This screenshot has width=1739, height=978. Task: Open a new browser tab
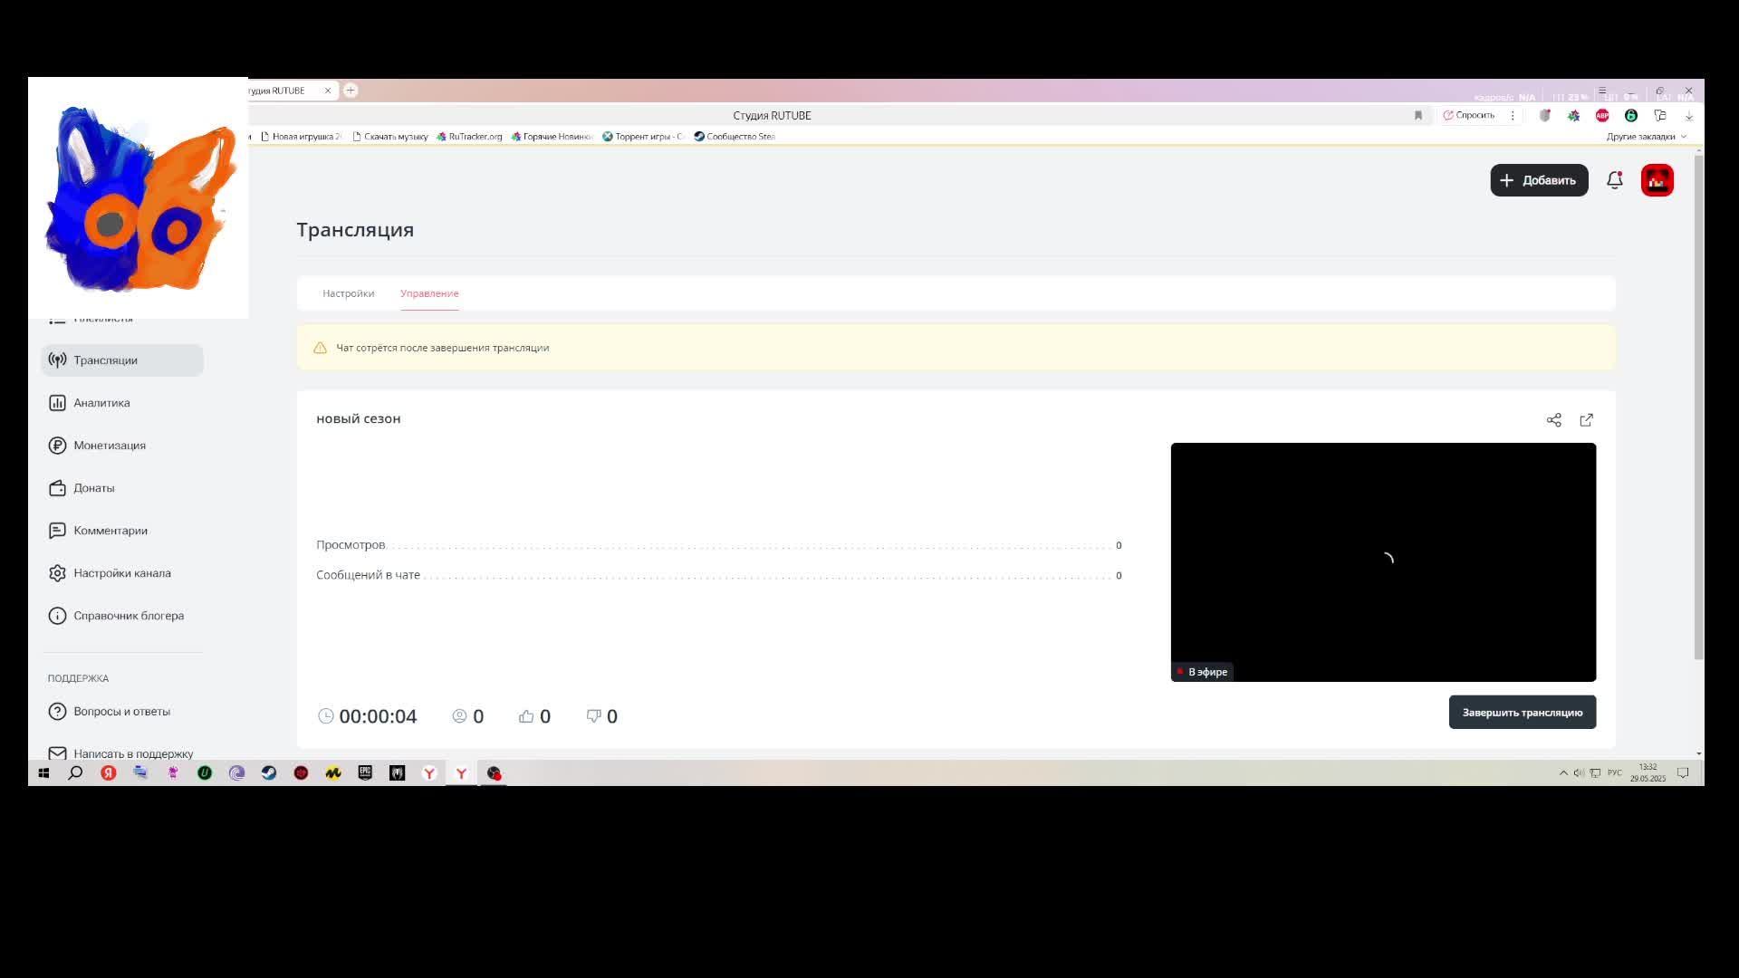(x=351, y=91)
